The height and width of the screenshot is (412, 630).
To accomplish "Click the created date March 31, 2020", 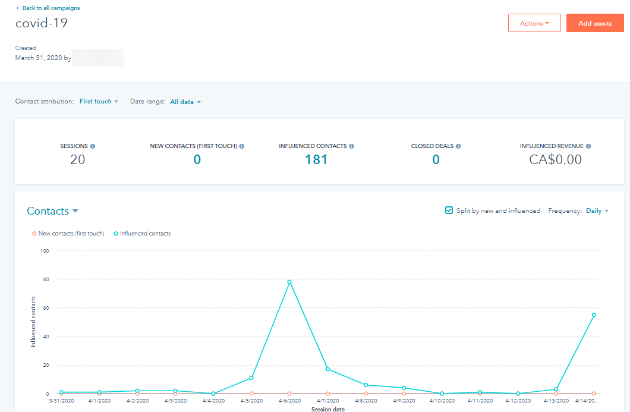I will pyautogui.click(x=39, y=58).
